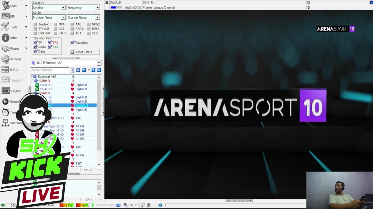373x209 pixels.
Task: Click the Teletext icon in sidebar
Action: [6, 80]
